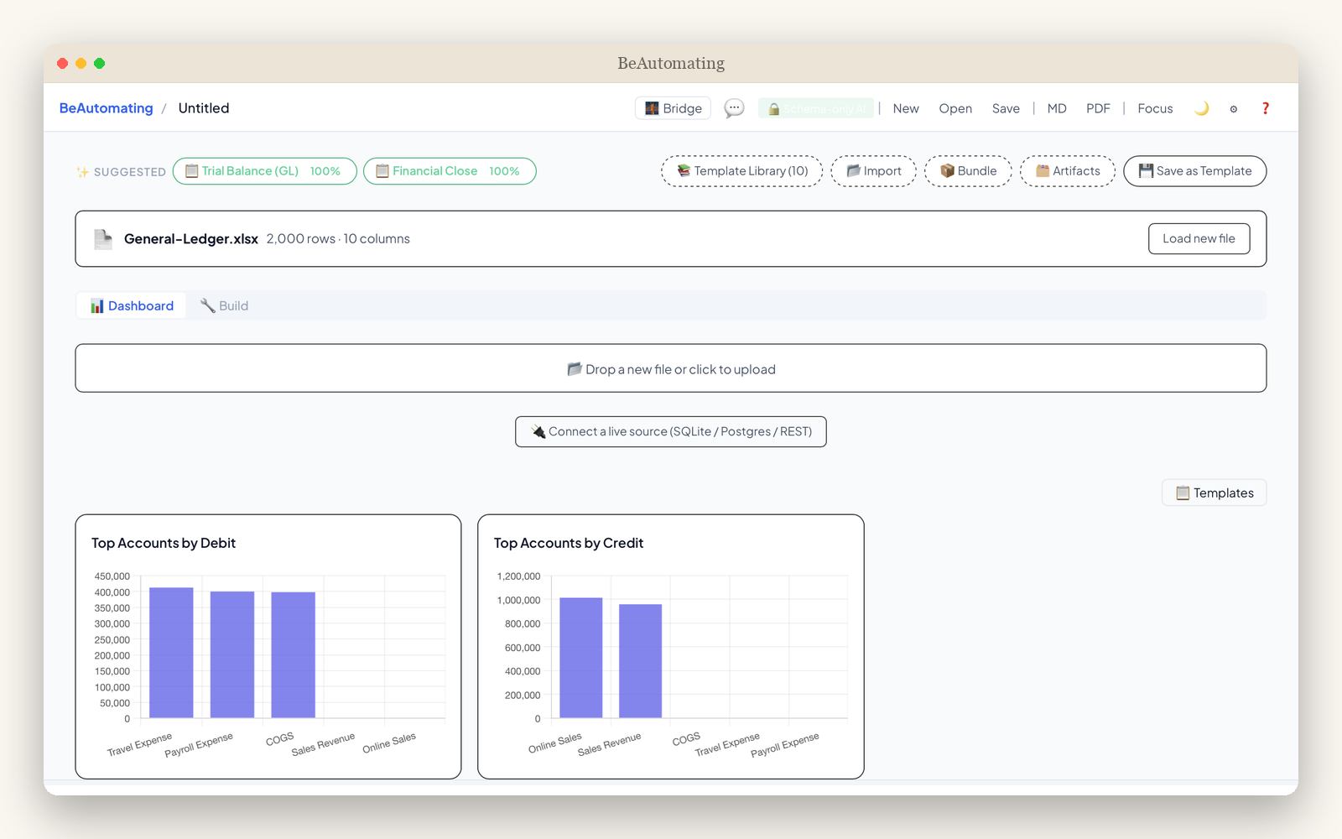Click Top Accounts by Credit chart title
Image resolution: width=1342 pixels, height=839 pixels.
pos(569,544)
